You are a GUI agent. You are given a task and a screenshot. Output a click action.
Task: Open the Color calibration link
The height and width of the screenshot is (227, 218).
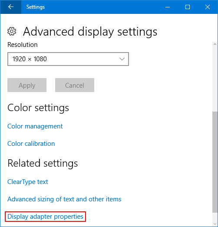pos(31,144)
